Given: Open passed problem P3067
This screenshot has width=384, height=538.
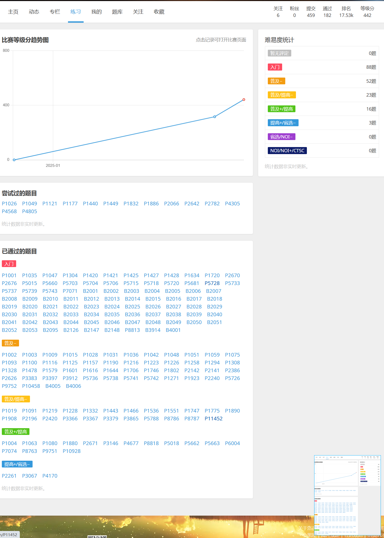Looking at the screenshot, I should [30, 476].
